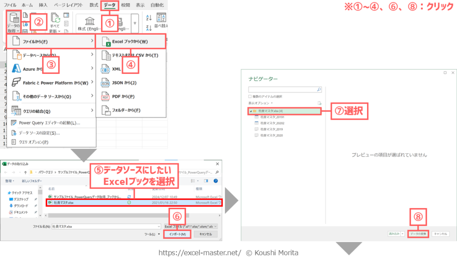This screenshot has width=457, height=257.
Task: Switch to the データ ribbon tab
Action: [109, 5]
